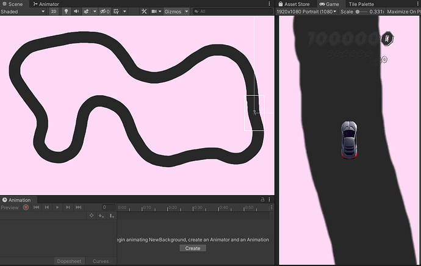Click the add keyframe icon
Screen dimensions: 421x266
click(x=101, y=215)
